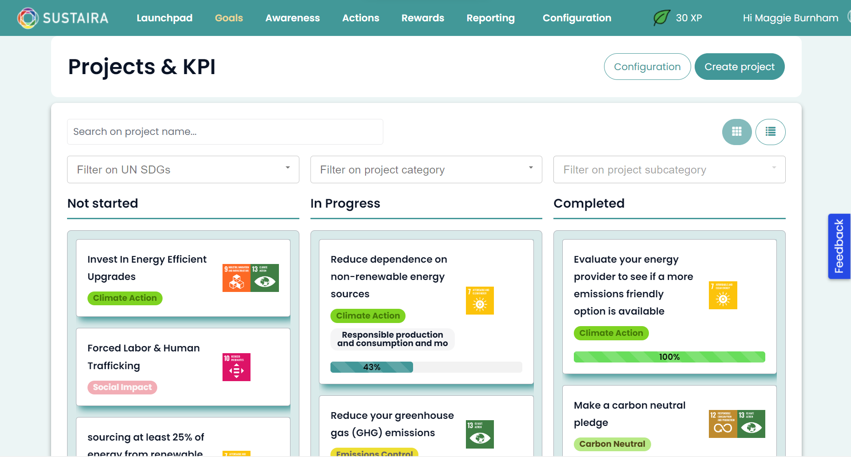Switch to grid view
Screen dimensions: 851x457
[x=737, y=132]
